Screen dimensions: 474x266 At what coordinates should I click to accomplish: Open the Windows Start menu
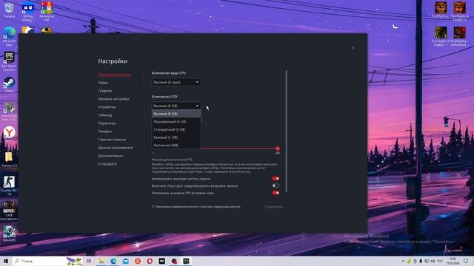click(6, 261)
